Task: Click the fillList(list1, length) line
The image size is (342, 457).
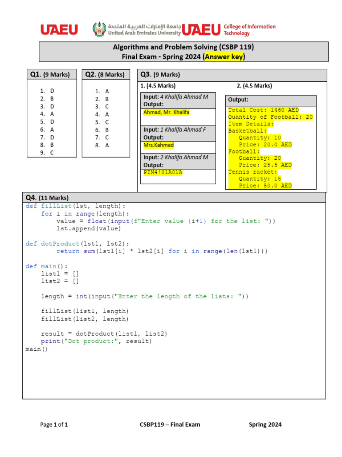Action: (x=85, y=311)
